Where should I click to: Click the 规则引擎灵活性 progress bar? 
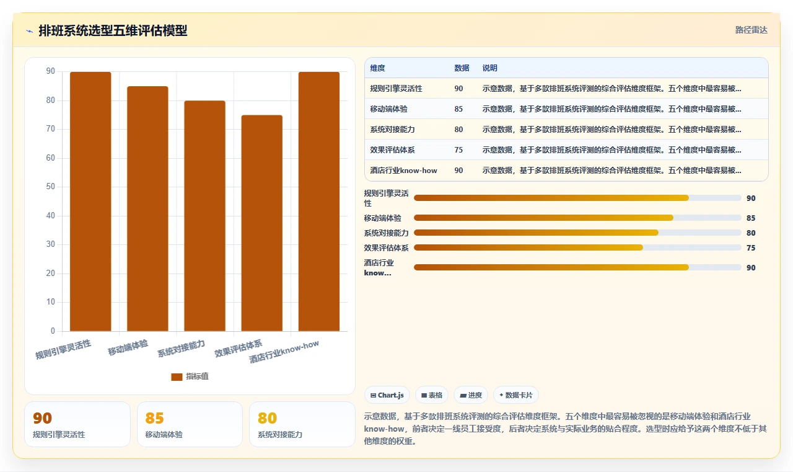pos(577,198)
